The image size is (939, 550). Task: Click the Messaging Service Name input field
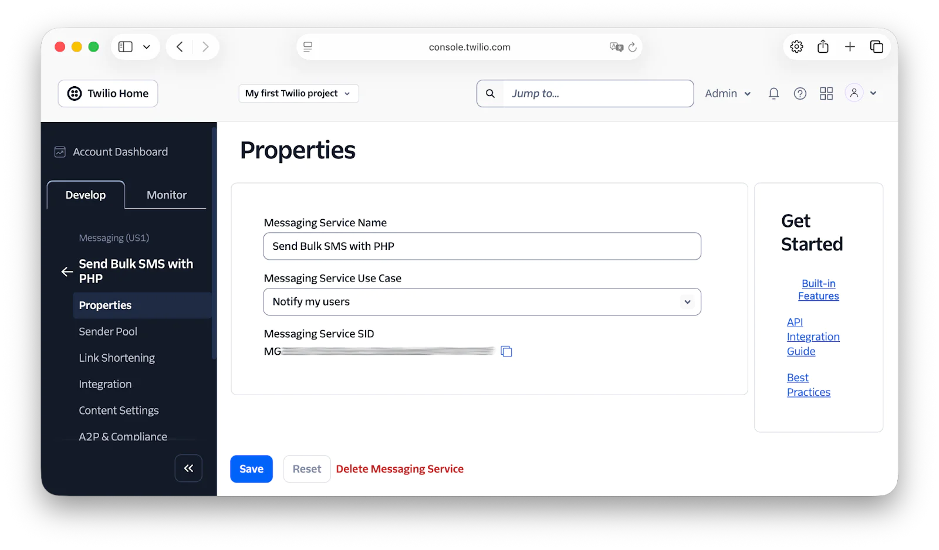(481, 246)
